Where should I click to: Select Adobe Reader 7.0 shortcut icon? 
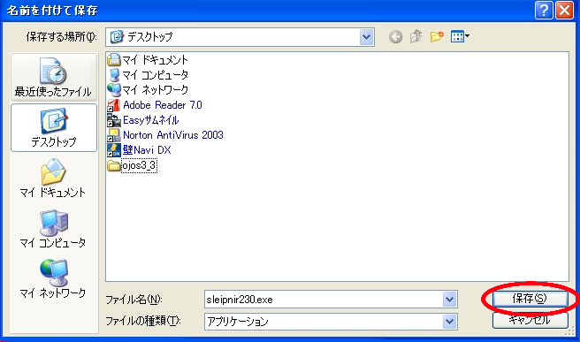click(x=114, y=105)
